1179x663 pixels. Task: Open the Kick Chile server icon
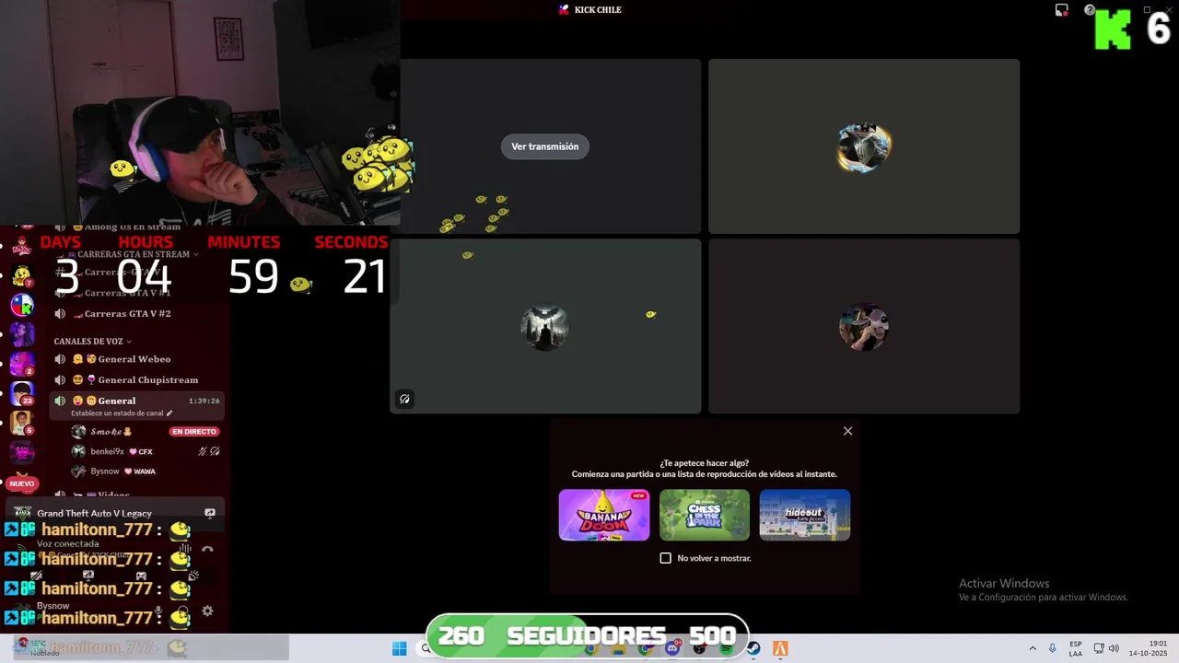(22, 304)
